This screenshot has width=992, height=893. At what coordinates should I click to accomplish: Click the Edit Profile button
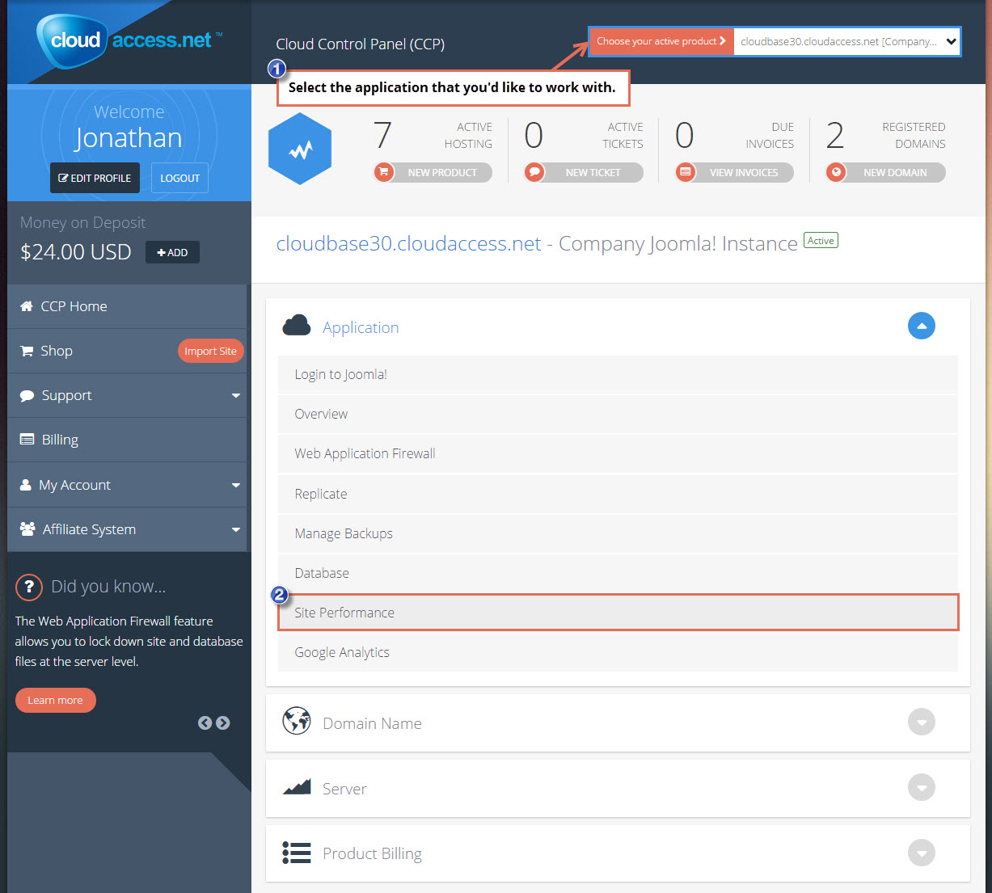[x=95, y=178]
